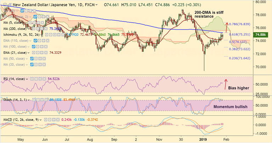
Task: Click the current price label 74.886
Action: coord(261,35)
